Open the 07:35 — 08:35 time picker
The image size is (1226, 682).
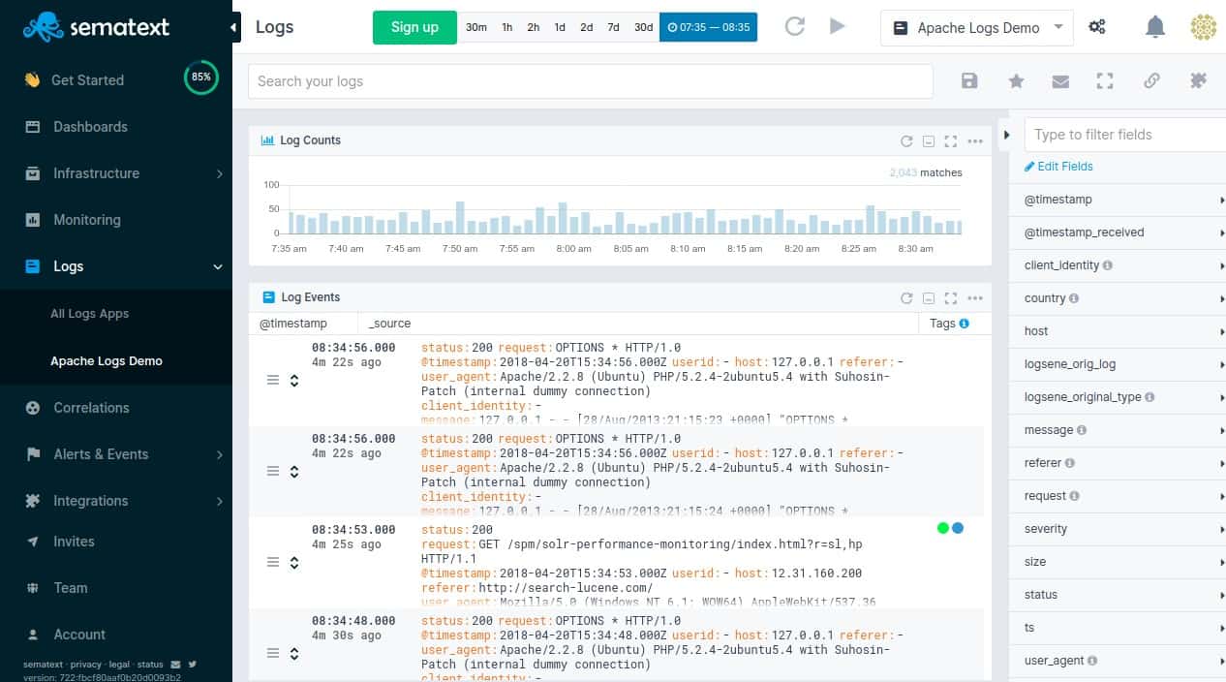point(708,27)
